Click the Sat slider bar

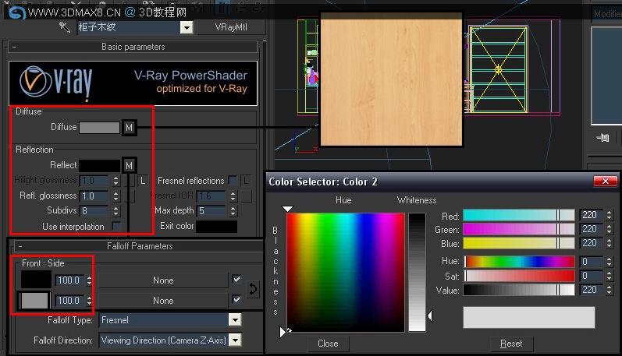click(x=518, y=276)
